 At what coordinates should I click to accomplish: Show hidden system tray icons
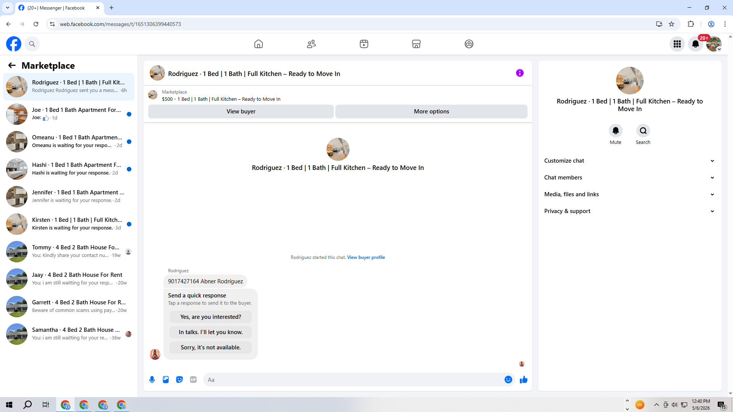(656, 405)
